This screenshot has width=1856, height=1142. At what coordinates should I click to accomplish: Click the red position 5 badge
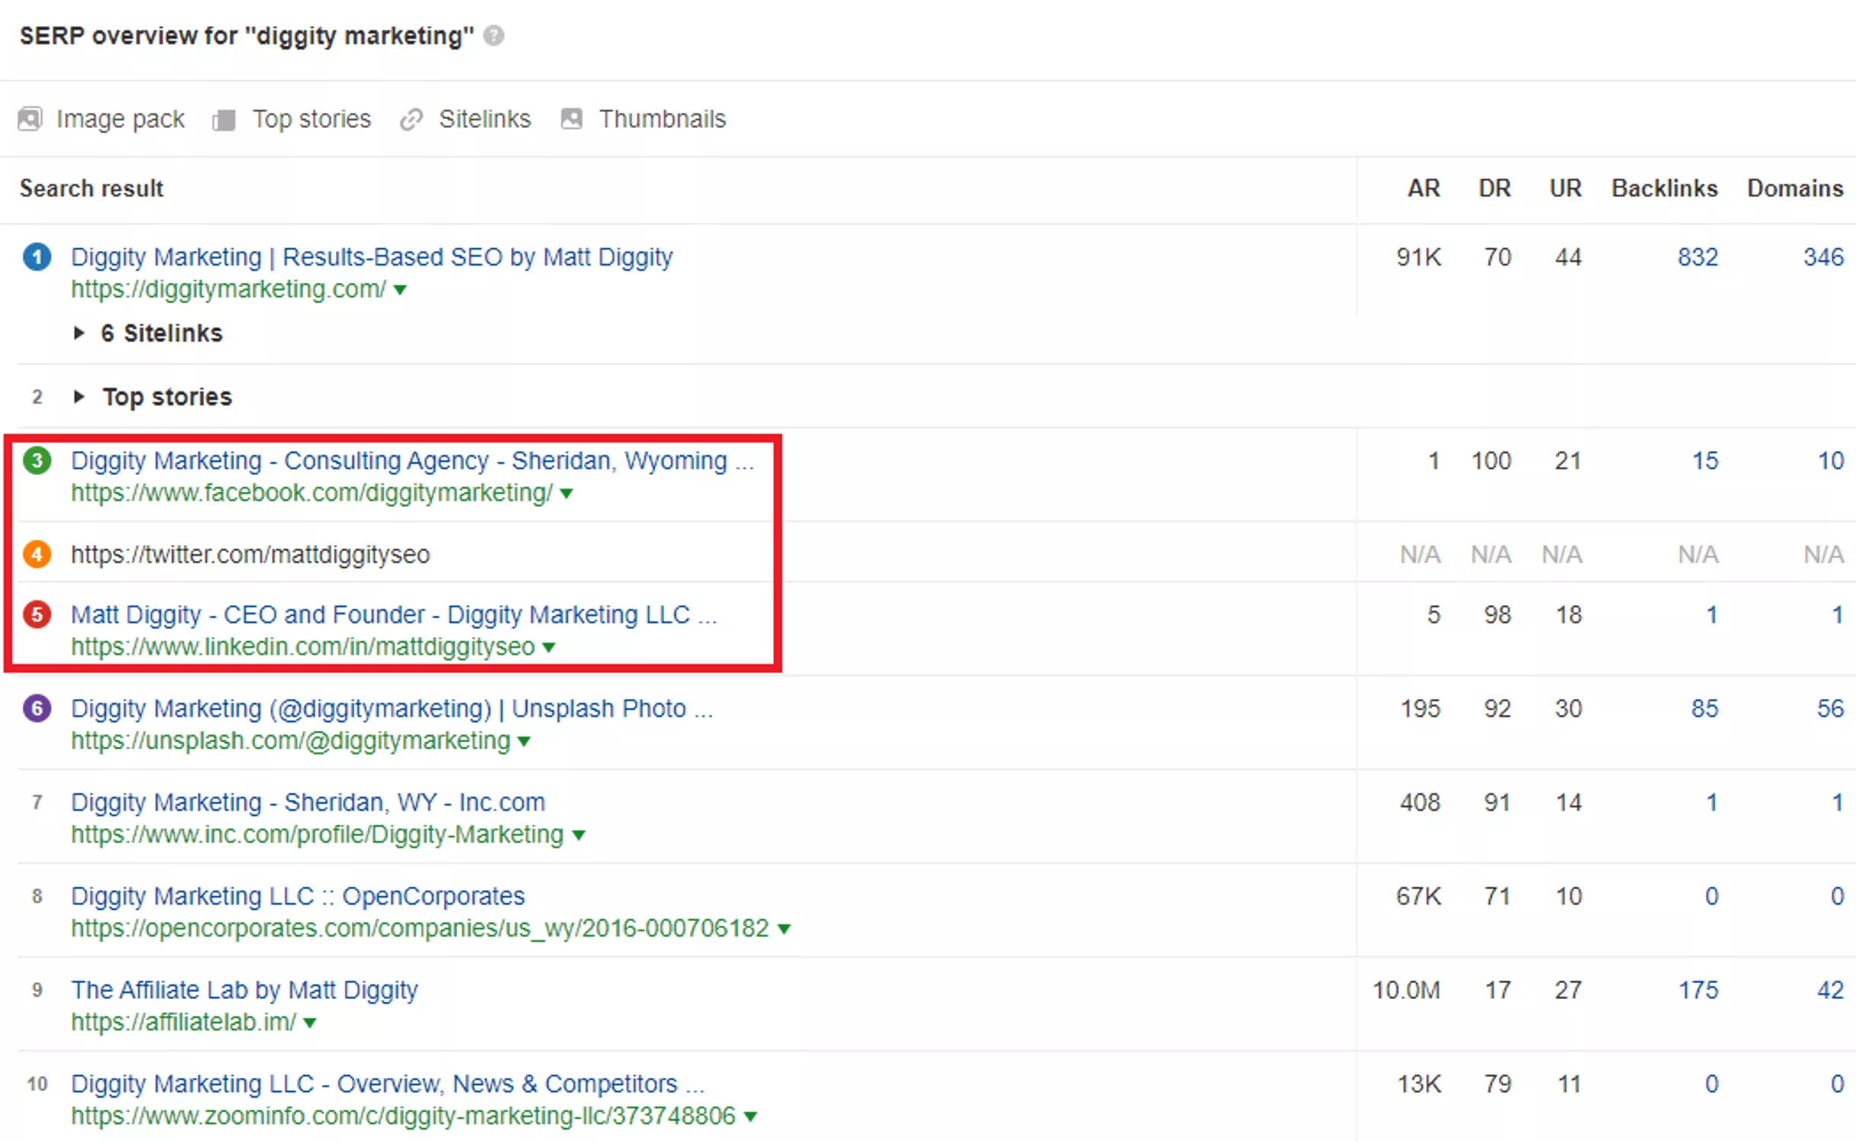[37, 615]
